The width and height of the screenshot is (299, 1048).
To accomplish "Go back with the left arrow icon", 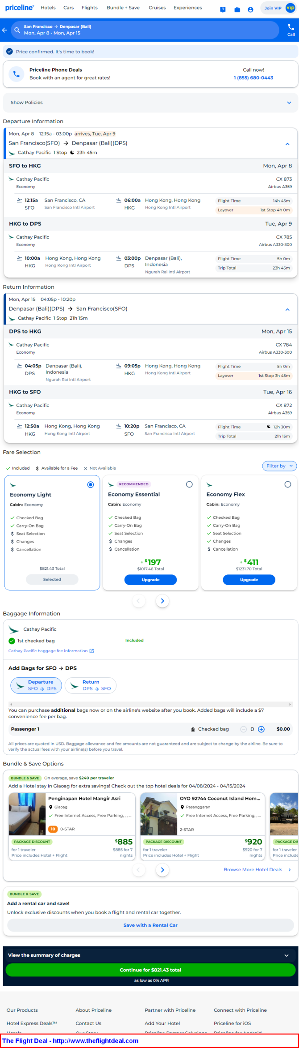I will coord(4,30).
